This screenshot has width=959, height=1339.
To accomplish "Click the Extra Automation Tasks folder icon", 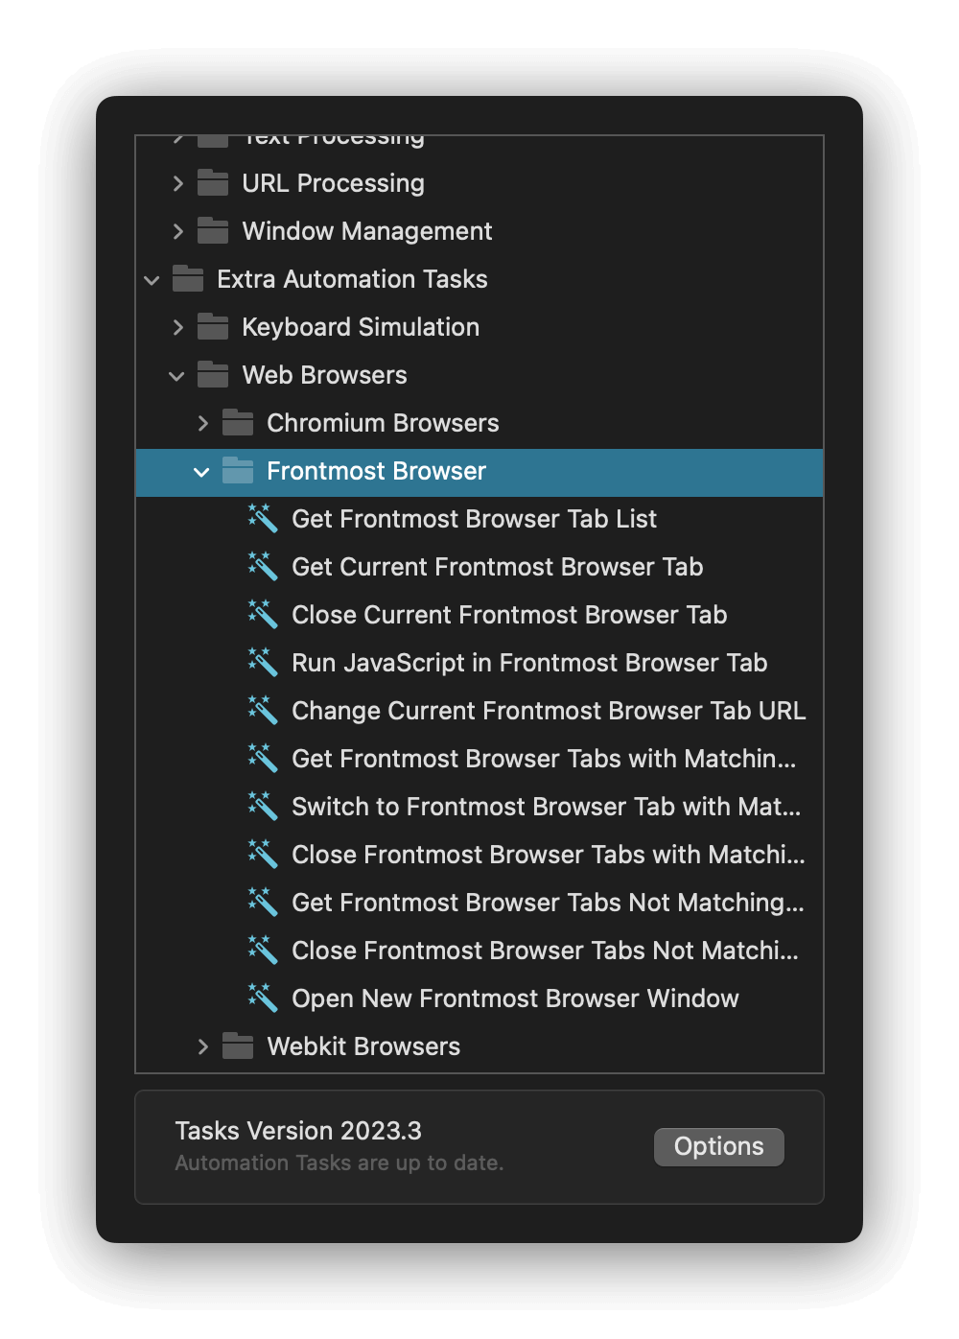I will coord(188,279).
